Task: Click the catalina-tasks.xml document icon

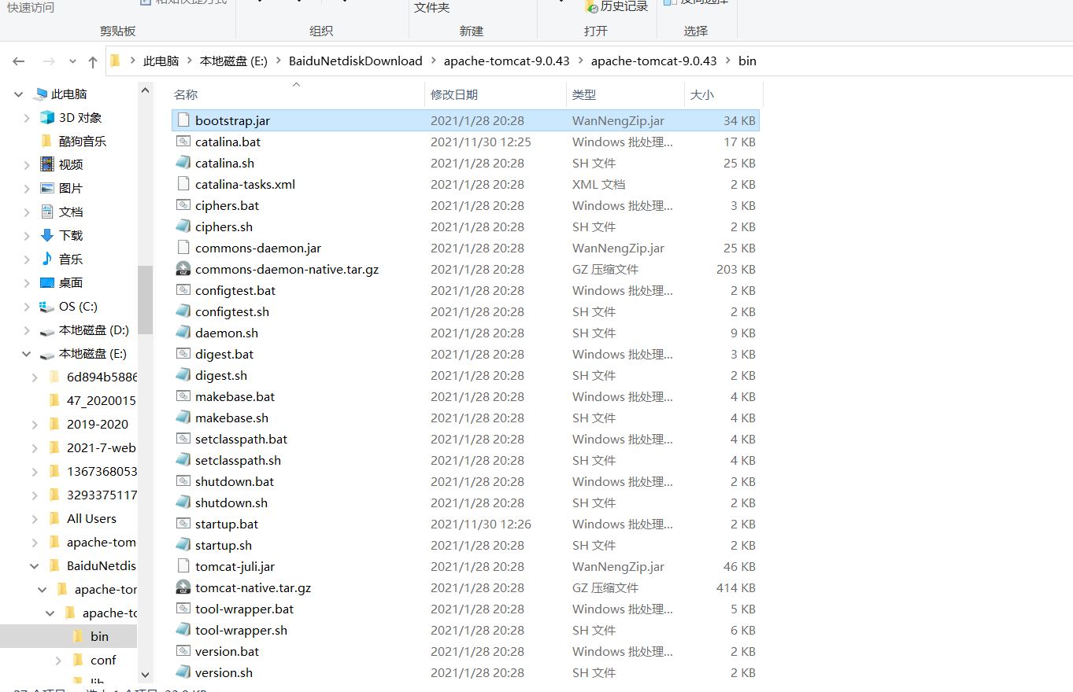Action: tap(183, 184)
